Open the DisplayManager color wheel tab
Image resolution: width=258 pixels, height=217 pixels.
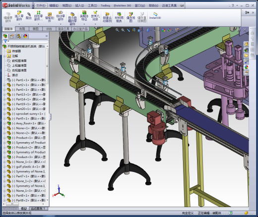25,36
